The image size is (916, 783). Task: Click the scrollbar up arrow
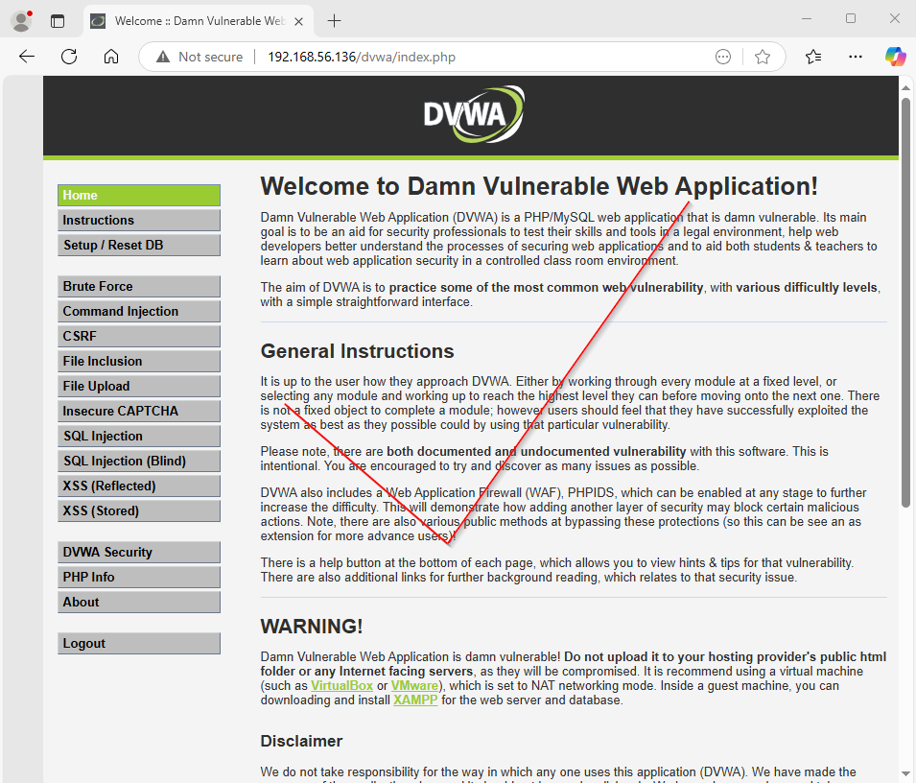[905, 87]
